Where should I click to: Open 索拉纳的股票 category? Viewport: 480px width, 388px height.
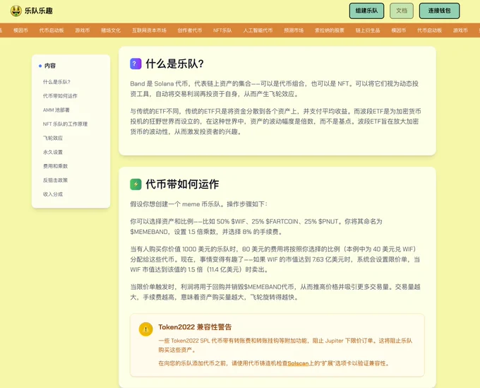point(330,30)
